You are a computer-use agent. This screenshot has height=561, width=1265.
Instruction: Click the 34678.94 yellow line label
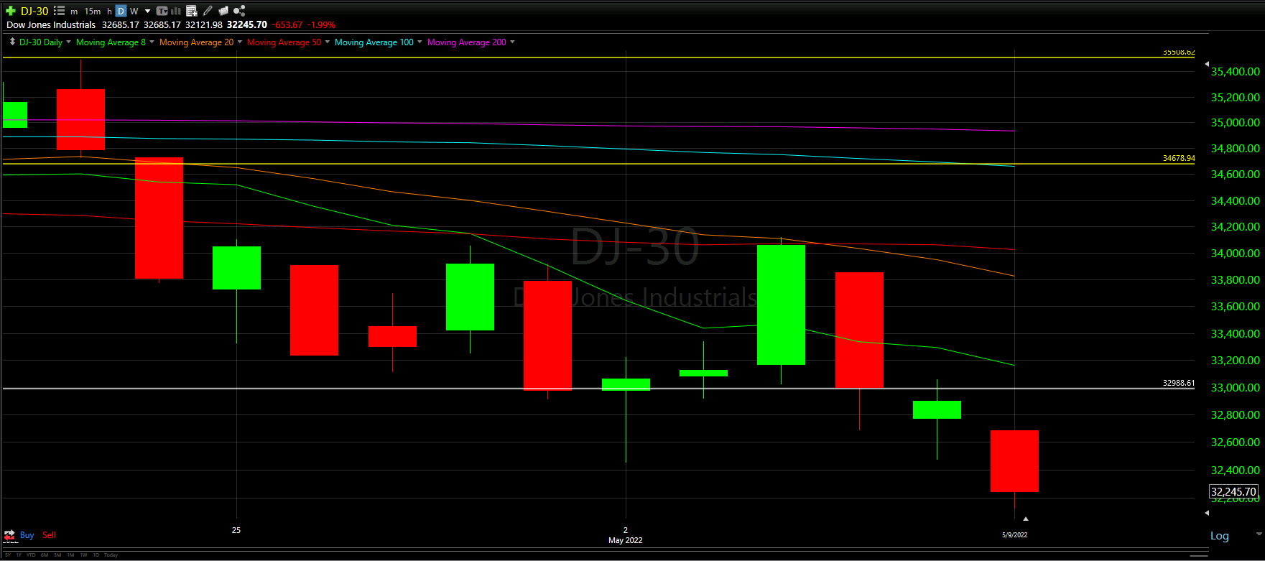(x=1179, y=158)
